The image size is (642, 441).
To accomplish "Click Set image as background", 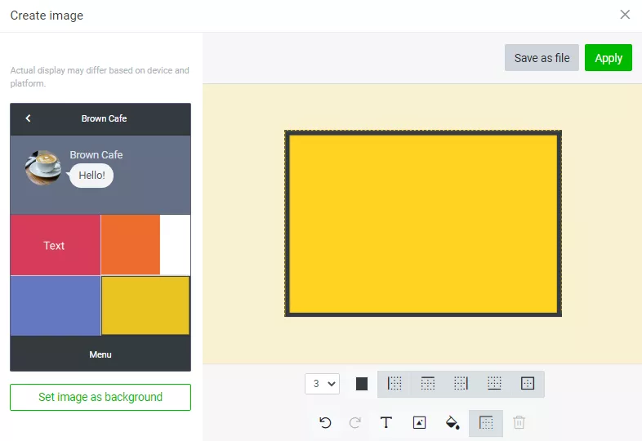I will pos(100,397).
